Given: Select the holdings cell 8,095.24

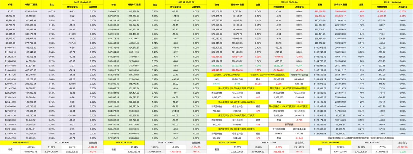Looking at the screenshot, I should [238, 11].
